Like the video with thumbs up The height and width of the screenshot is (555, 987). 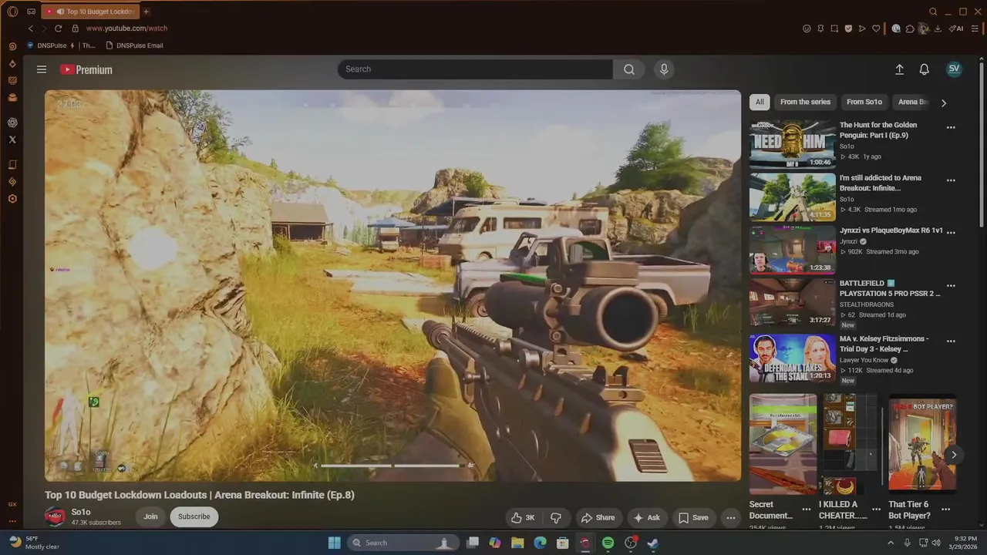coord(523,517)
